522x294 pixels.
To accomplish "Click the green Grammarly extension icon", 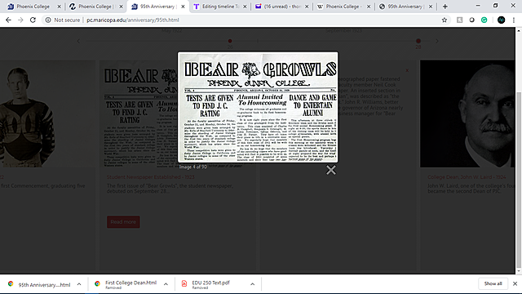I will tap(484, 20).
